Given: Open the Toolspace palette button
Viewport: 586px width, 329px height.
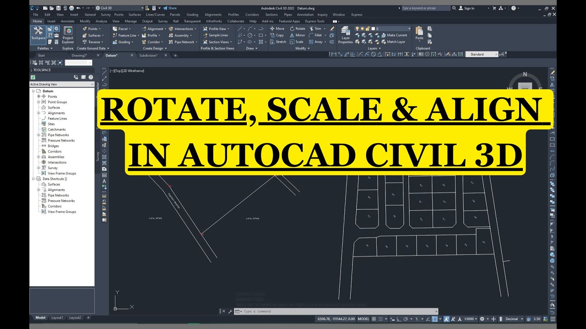Looking at the screenshot, I should coord(38,34).
